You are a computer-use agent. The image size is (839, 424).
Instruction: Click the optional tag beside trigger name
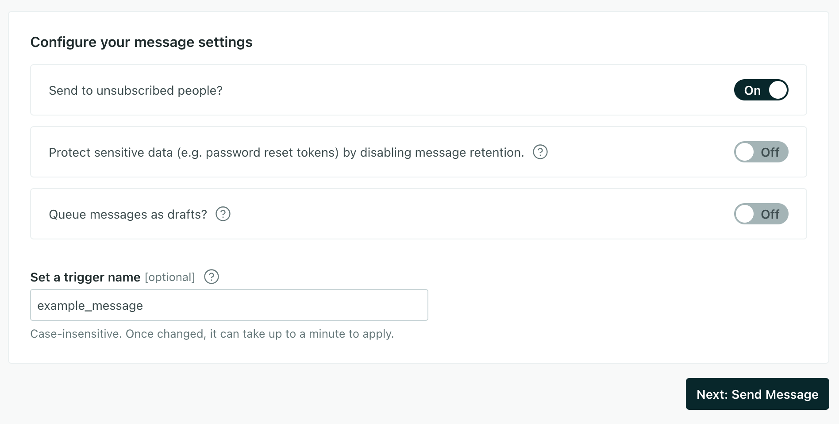click(x=169, y=277)
